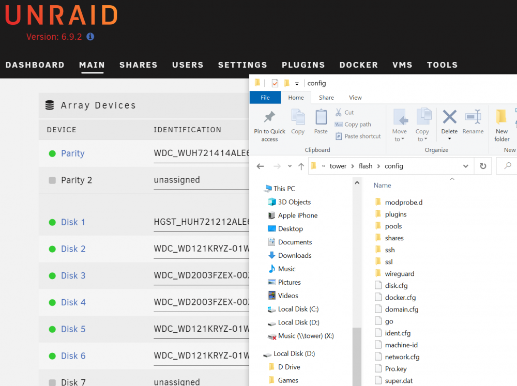Select the disk.cfg file
The width and height of the screenshot is (517, 386).
click(391, 285)
